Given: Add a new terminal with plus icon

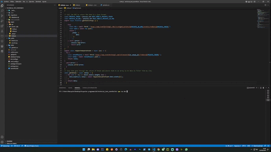Looking at the screenshot, I should (x=256, y=88).
